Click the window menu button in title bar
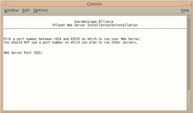 coord(4,4)
